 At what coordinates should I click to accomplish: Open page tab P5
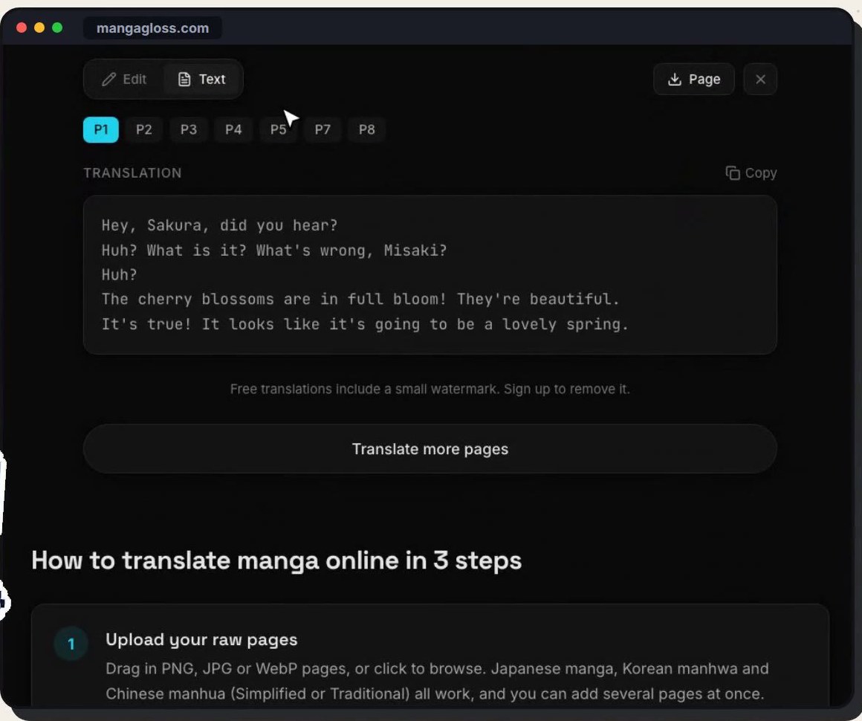tap(278, 130)
